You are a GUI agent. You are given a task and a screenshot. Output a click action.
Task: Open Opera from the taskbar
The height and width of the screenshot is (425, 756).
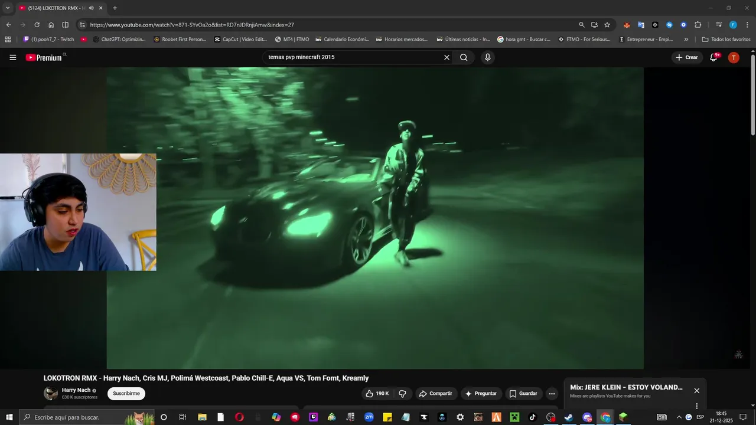click(239, 417)
